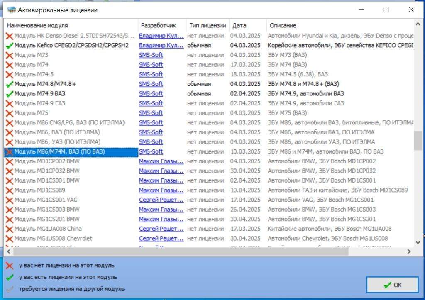This screenshot has width=425, height=300.
Task: Click the horizontal scrollbar thumb
Action: pos(181,251)
